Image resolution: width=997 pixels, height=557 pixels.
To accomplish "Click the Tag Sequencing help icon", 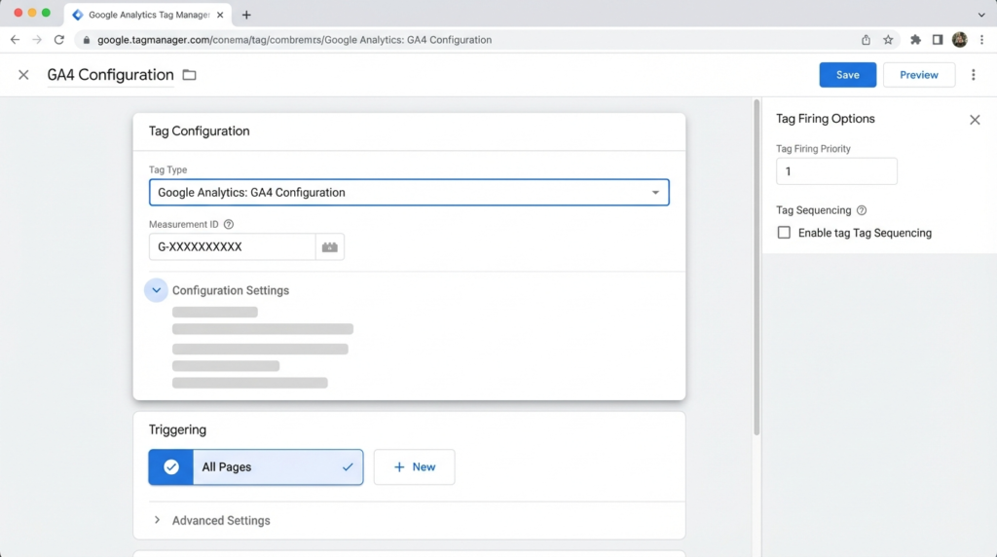I will coord(862,210).
